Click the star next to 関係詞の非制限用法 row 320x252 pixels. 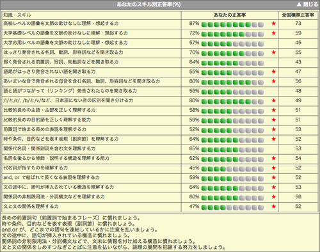[x=274, y=197]
